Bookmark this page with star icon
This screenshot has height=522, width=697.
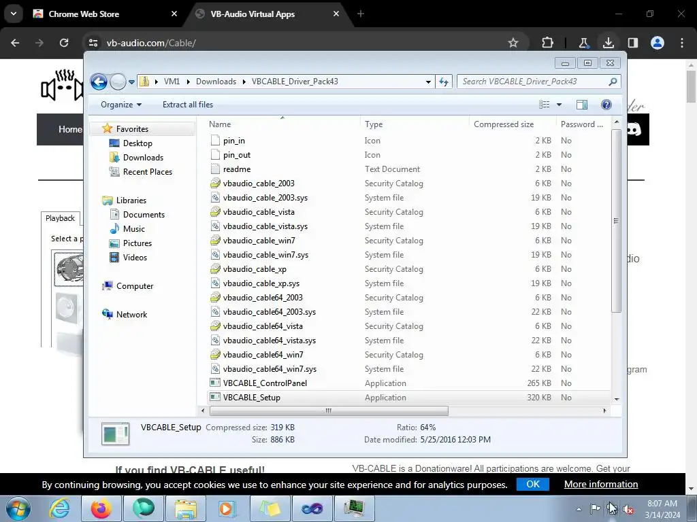(513, 43)
